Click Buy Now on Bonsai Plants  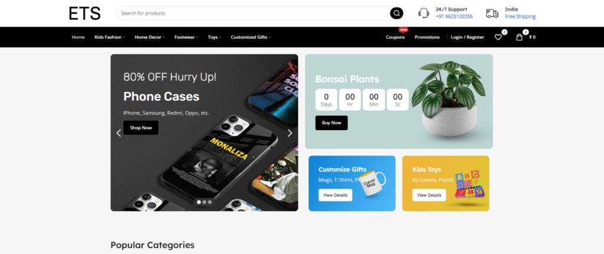tap(331, 123)
